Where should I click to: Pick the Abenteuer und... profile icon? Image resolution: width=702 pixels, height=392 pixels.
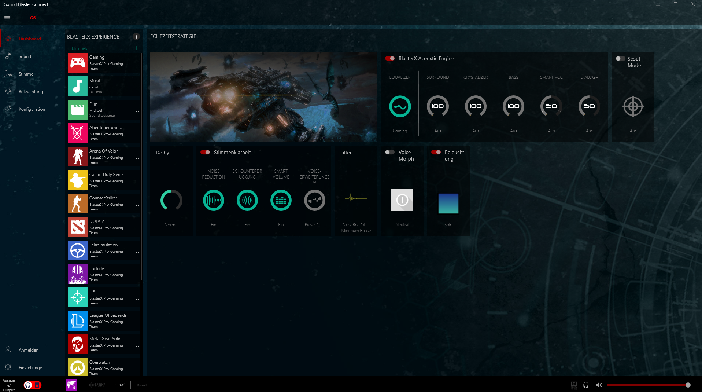pyautogui.click(x=78, y=133)
